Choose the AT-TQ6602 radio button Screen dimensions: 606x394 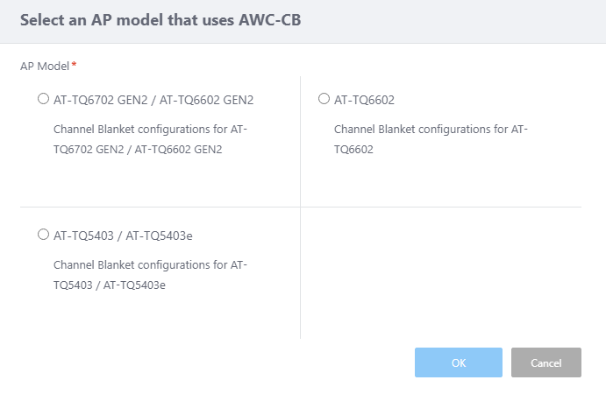[x=324, y=99]
